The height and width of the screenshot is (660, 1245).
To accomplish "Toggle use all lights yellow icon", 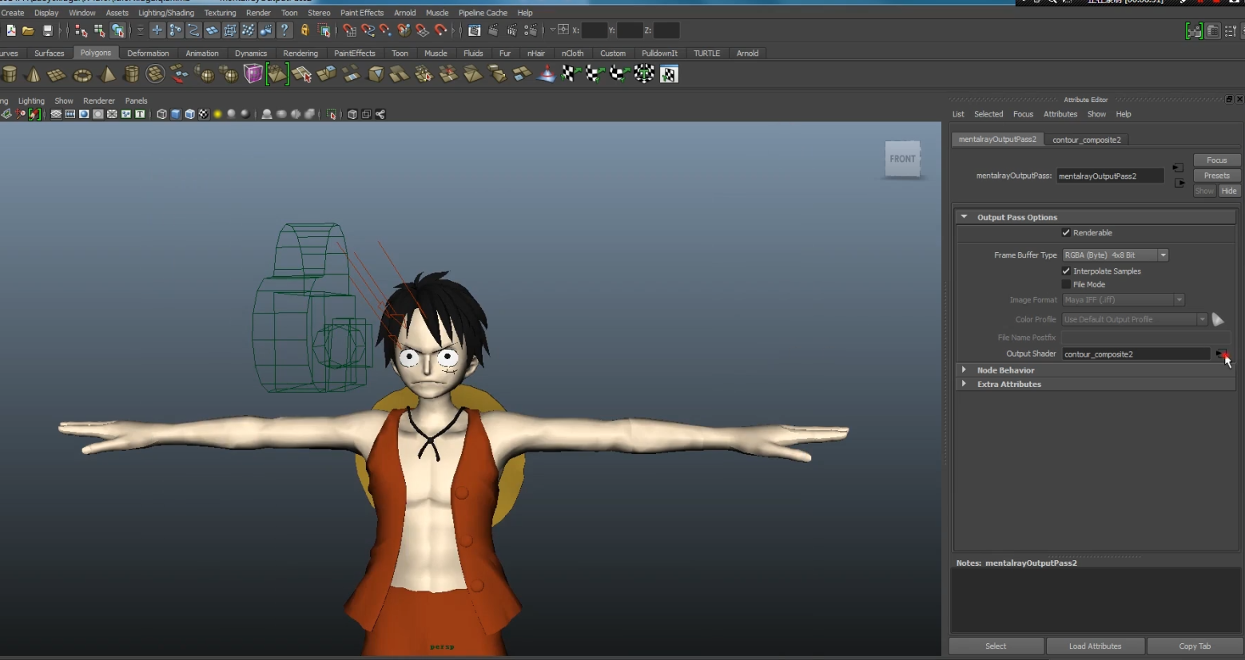I will coord(217,114).
